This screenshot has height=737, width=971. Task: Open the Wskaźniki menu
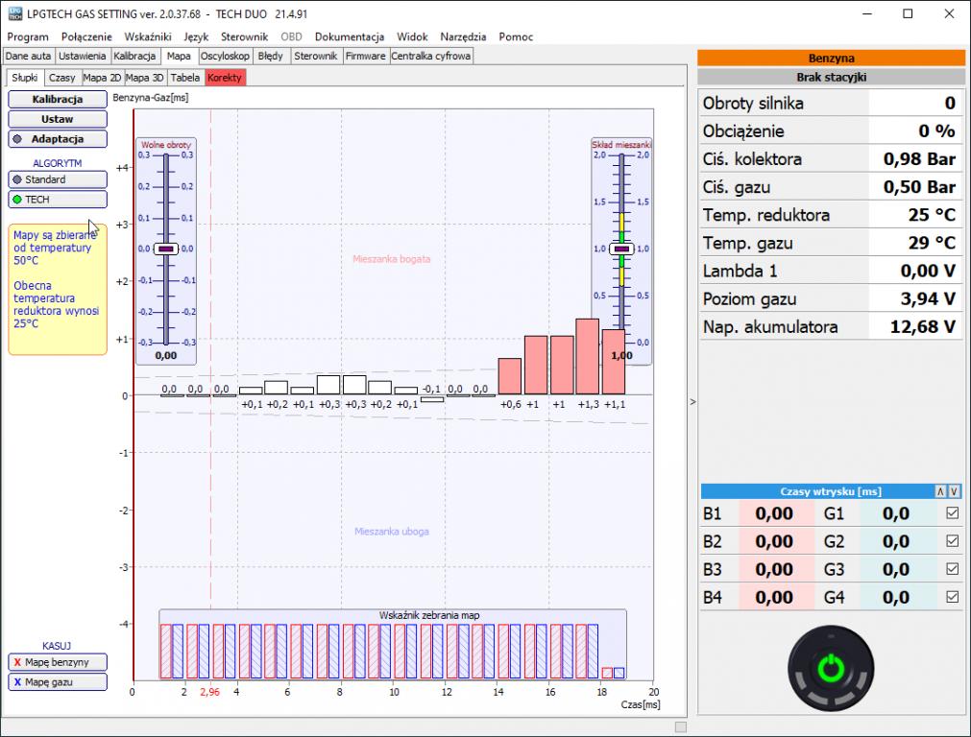click(148, 36)
